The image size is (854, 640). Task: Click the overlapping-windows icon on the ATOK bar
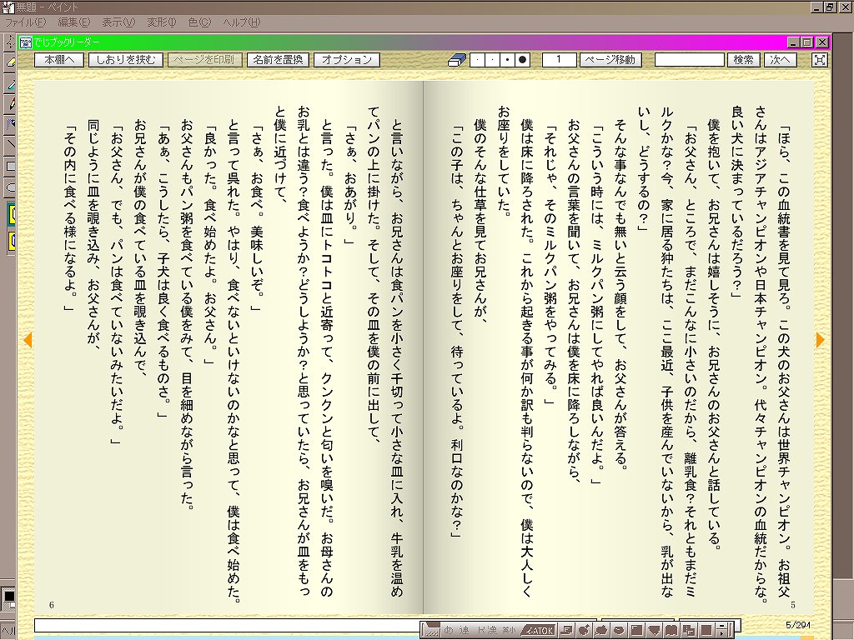(689, 630)
